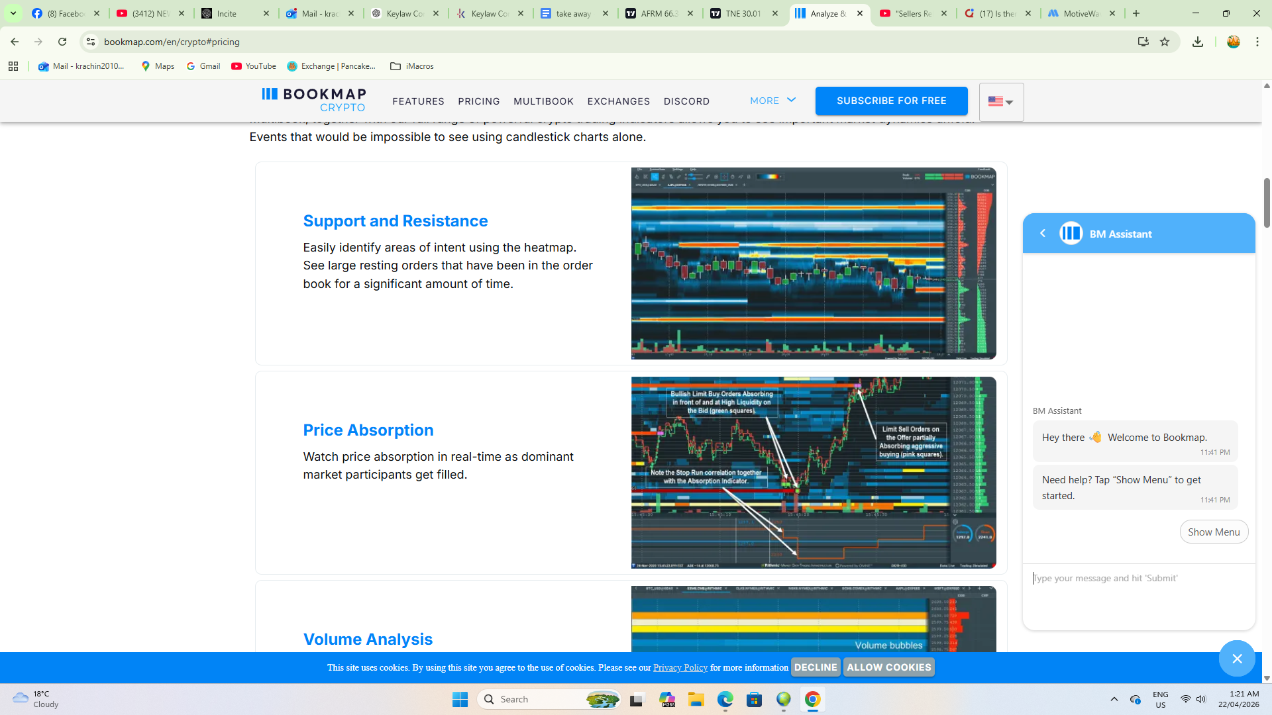Click the install app icon in address bar

[1143, 42]
